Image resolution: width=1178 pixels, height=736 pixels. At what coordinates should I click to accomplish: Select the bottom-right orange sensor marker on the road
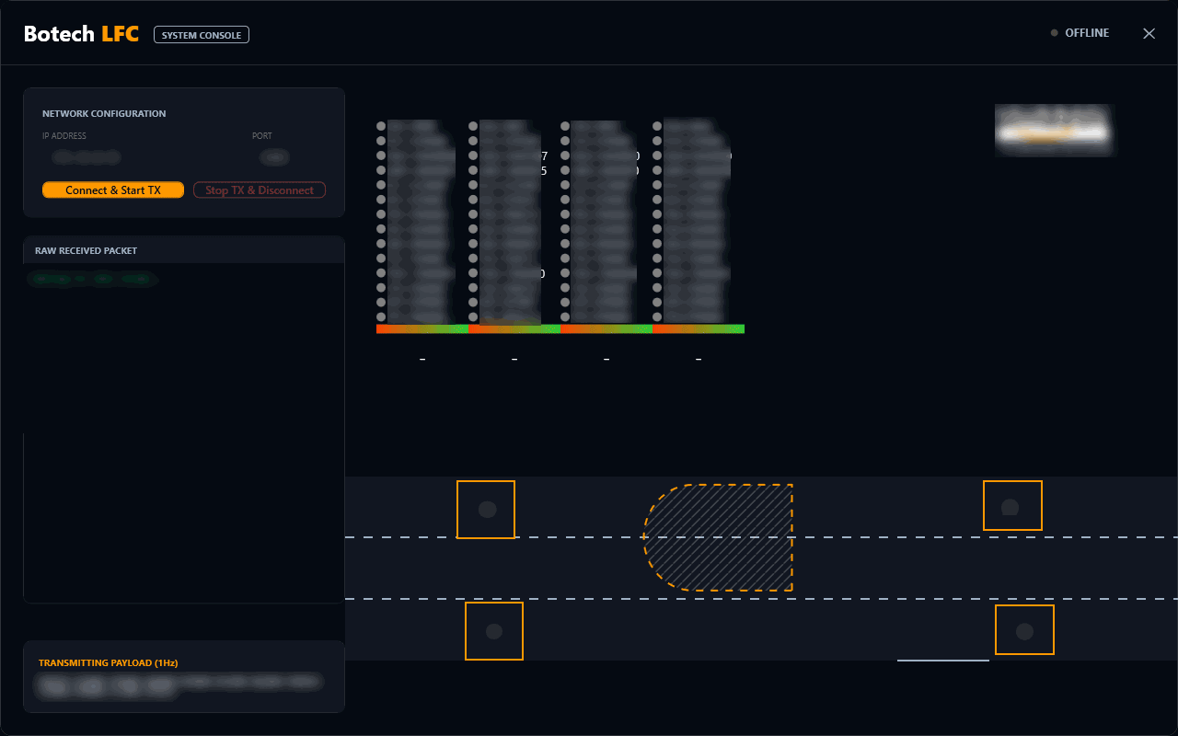pos(1024,629)
